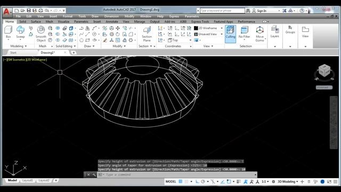The image size is (341, 192).
Task: Click the Move Gizmo tool
Action: (259, 34)
